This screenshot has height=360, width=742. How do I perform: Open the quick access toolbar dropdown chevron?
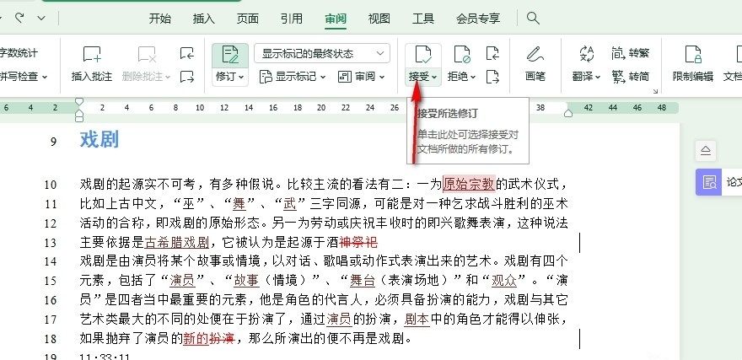[x=41, y=19]
